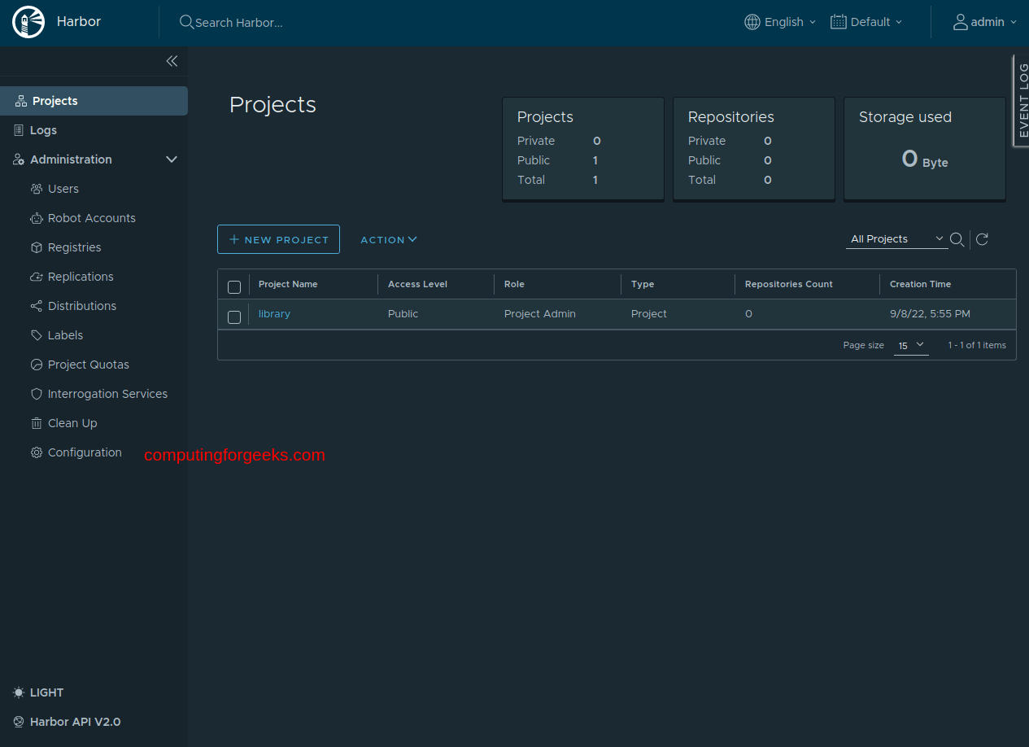The image size is (1029, 747).
Task: Check the checkbox for the library project row
Action: point(234,317)
